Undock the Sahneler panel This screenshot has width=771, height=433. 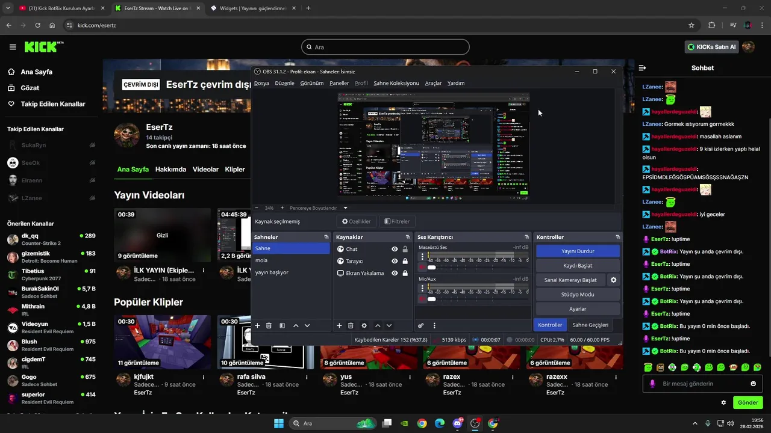pyautogui.click(x=326, y=237)
